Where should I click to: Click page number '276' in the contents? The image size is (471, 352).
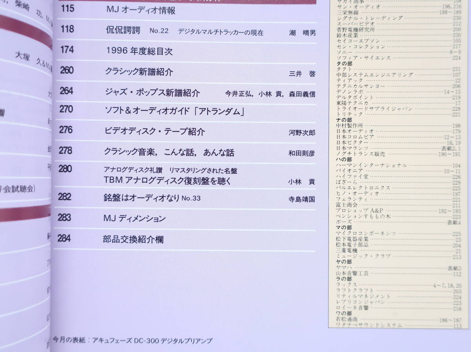66,130
